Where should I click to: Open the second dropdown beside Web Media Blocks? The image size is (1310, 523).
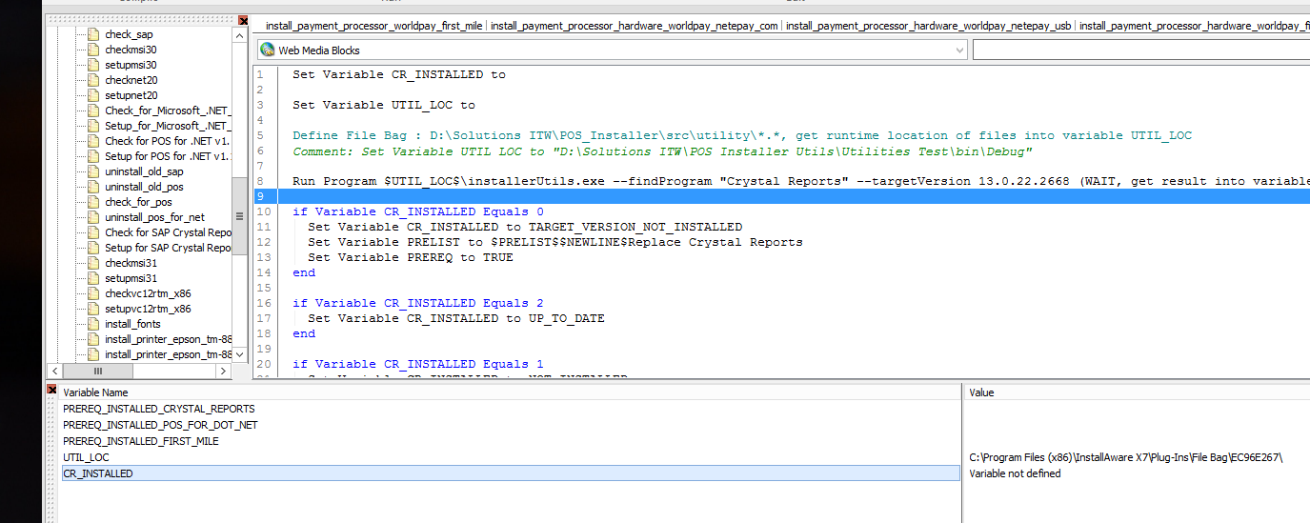[x=1140, y=50]
